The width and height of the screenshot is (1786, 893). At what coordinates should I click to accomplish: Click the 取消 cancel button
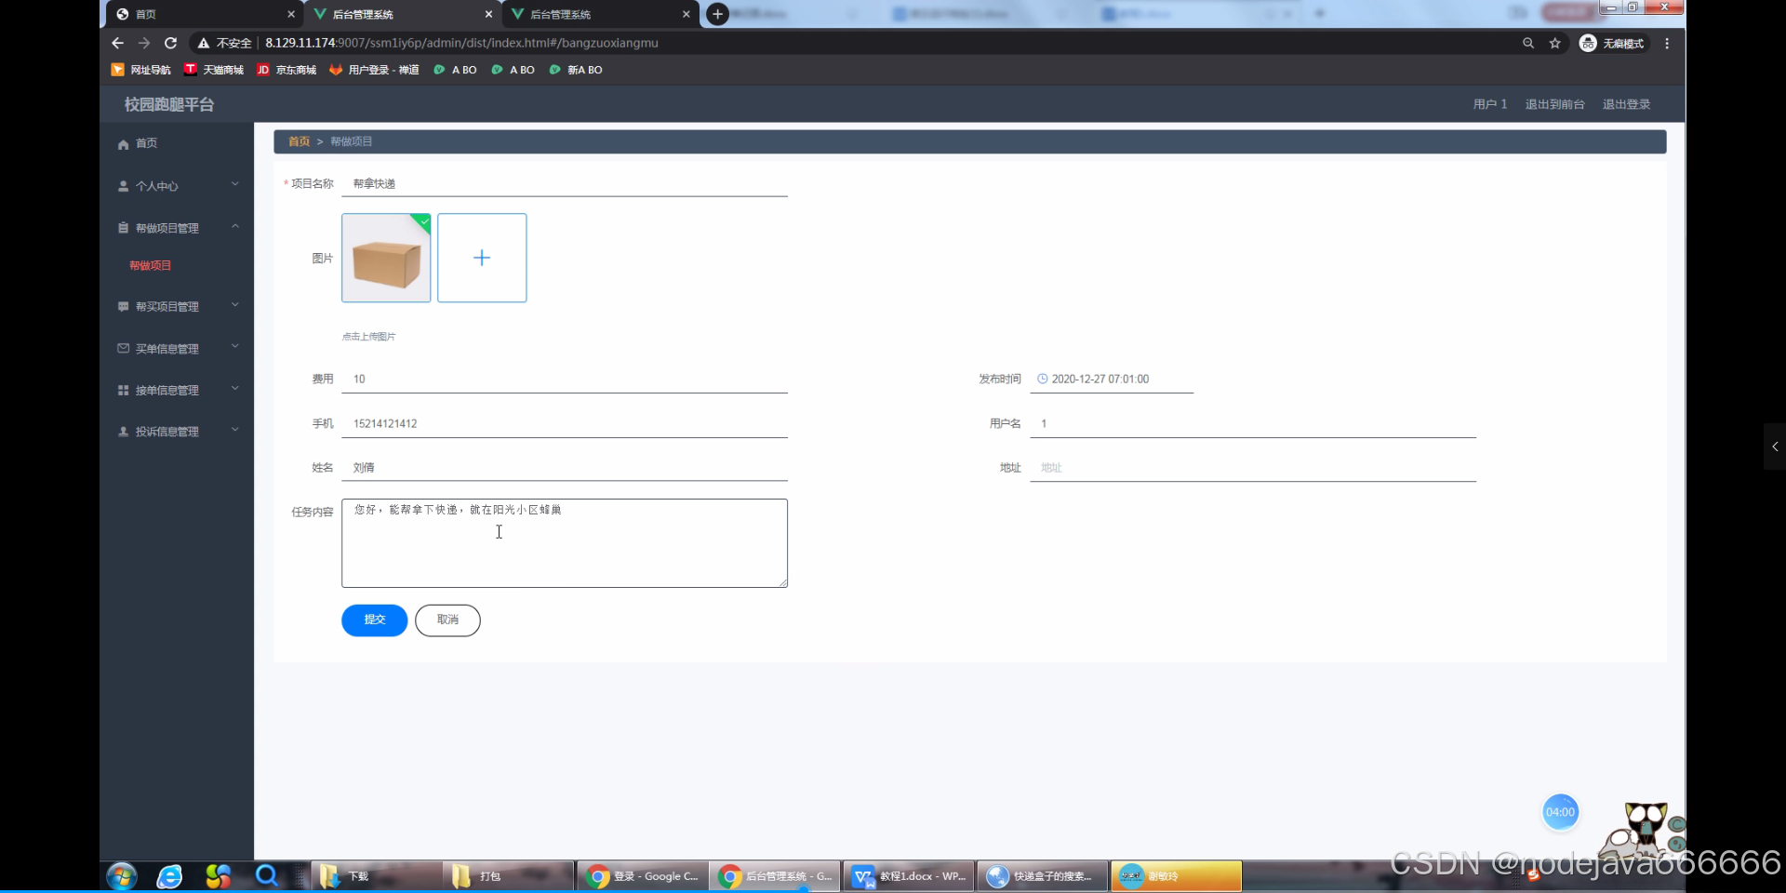(x=447, y=620)
